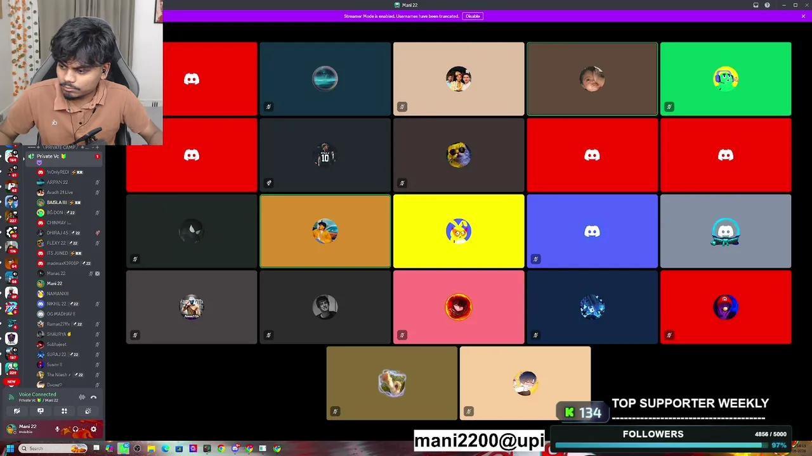Image resolution: width=812 pixels, height=456 pixels.
Task: Open the Discord inbox icon
Action: point(756,5)
